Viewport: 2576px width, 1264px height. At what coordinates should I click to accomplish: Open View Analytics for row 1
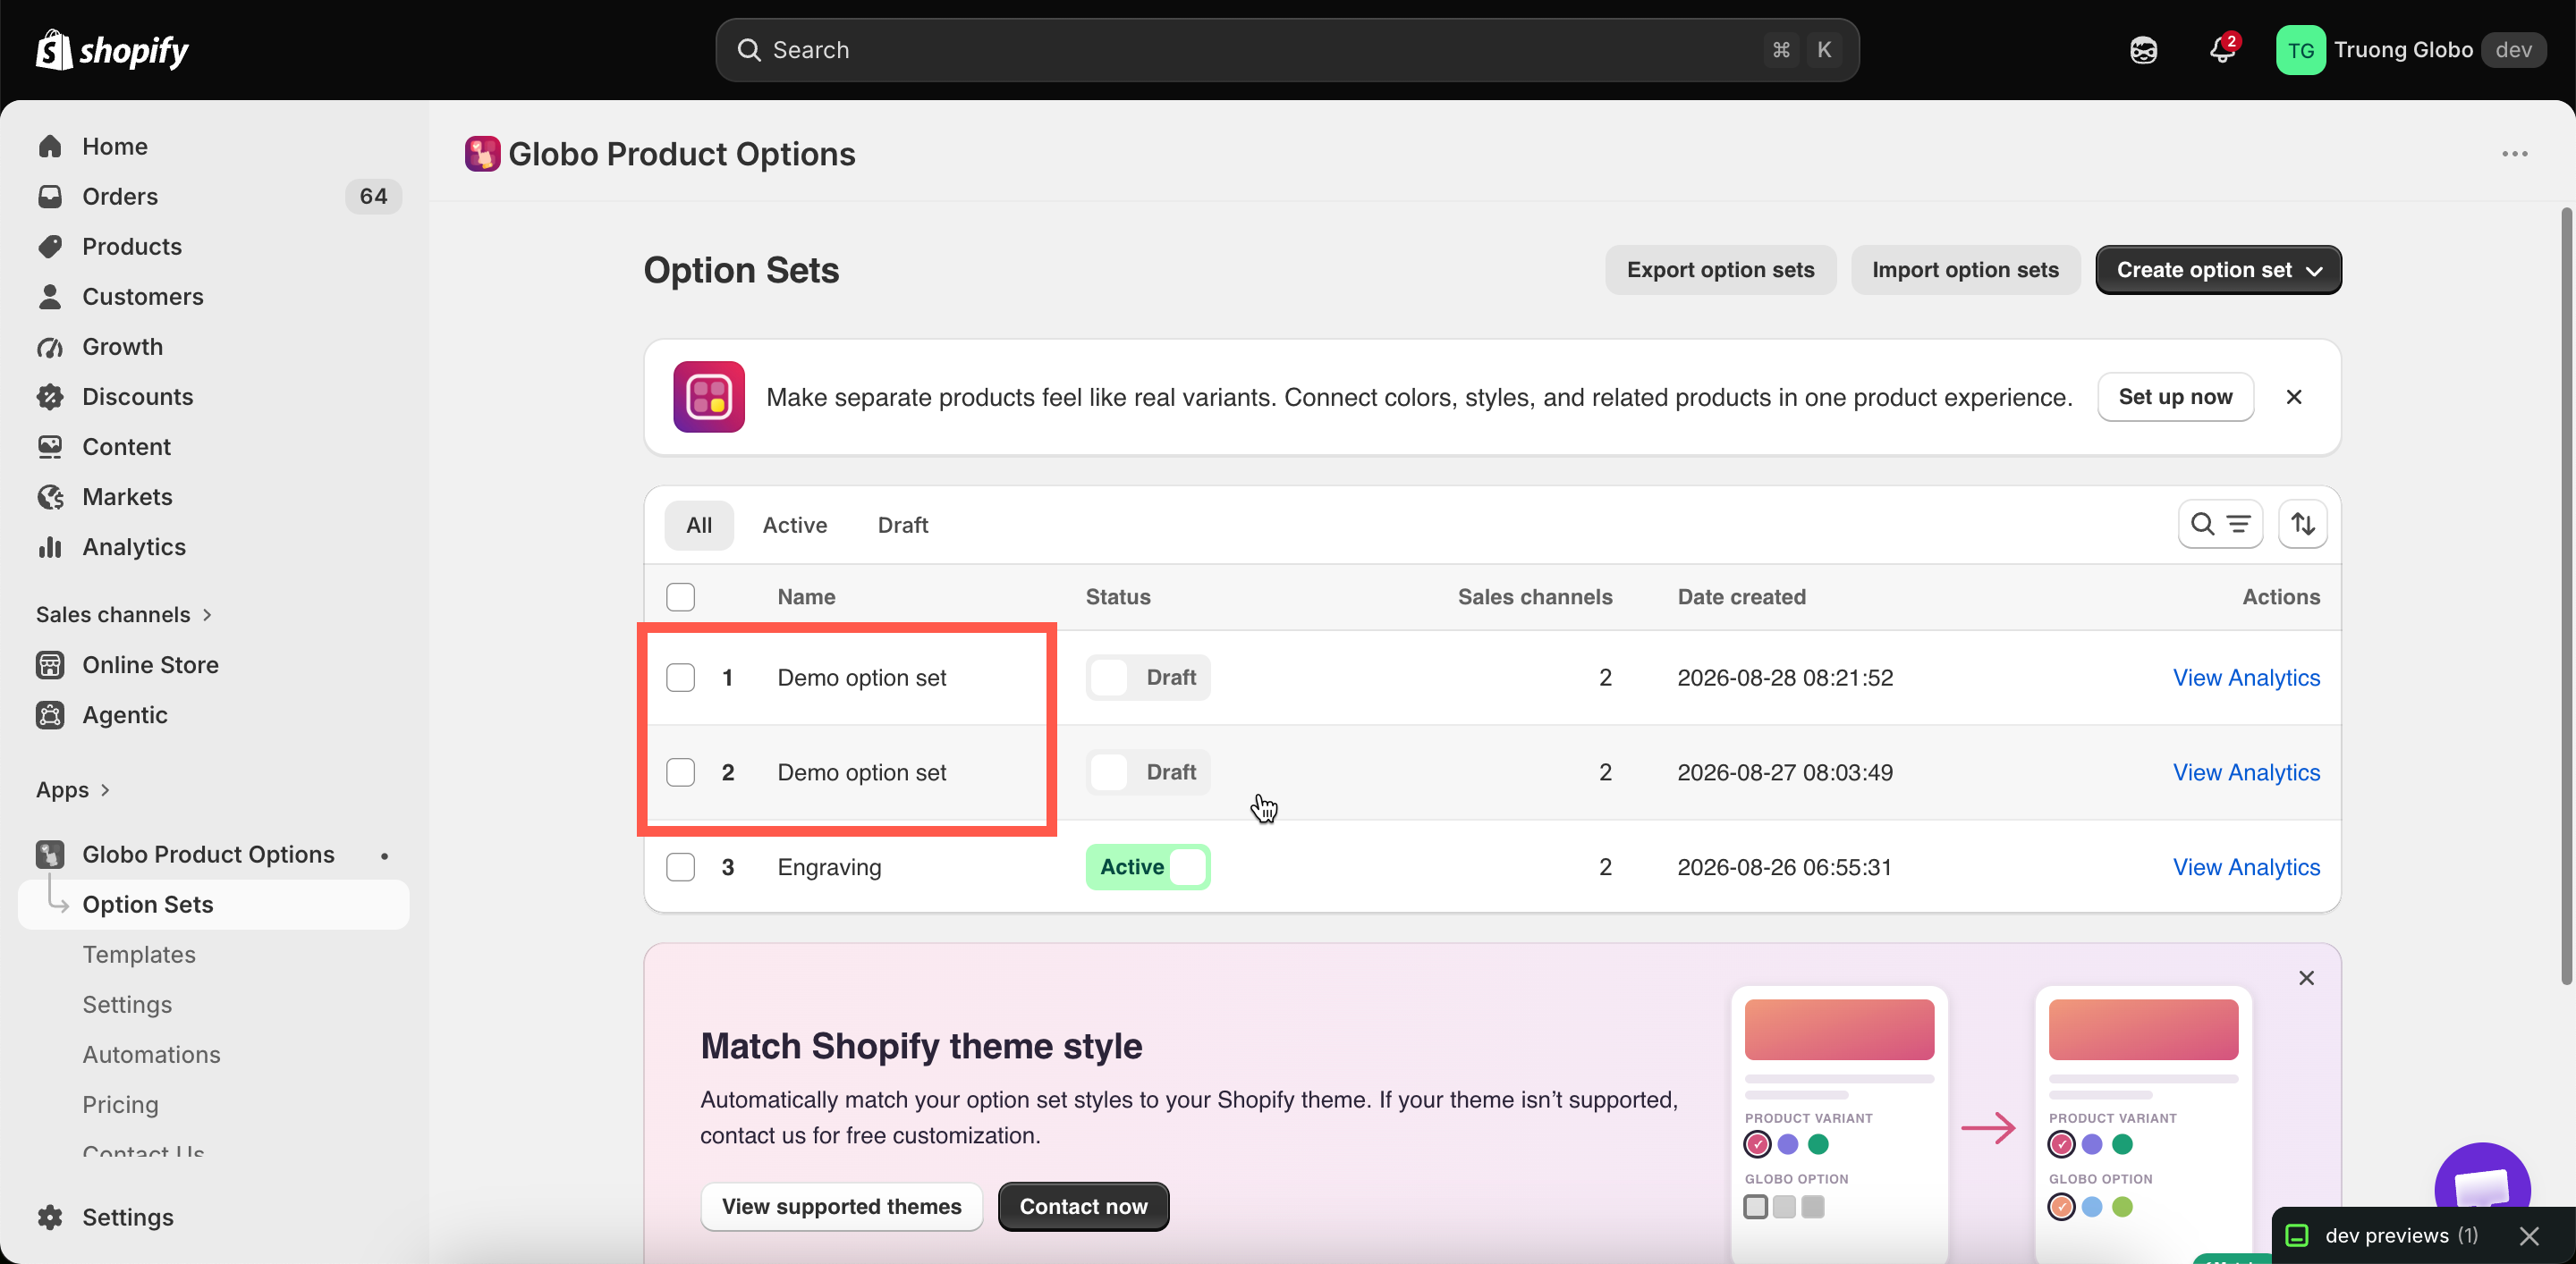coord(2246,678)
